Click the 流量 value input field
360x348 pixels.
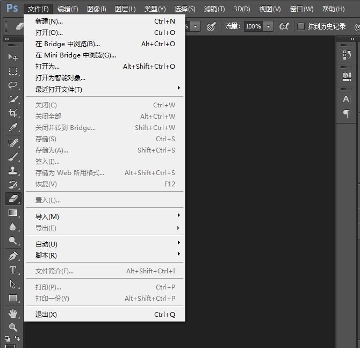pyautogui.click(x=253, y=26)
